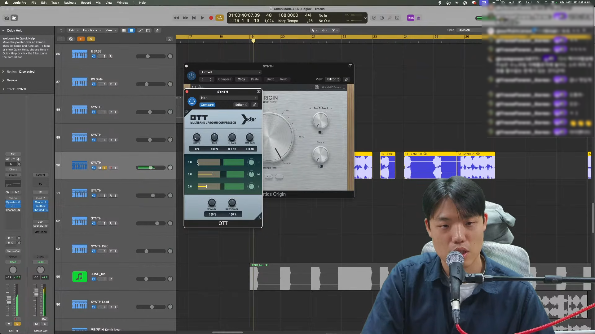Toggle catch playhead icon
The image size is (595, 334).
coord(158,30)
